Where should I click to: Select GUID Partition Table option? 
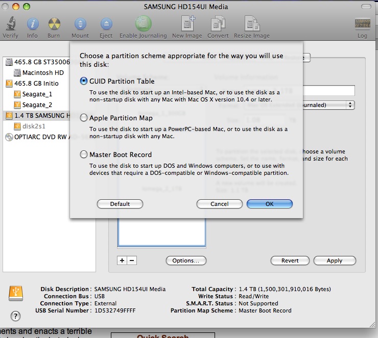point(84,81)
